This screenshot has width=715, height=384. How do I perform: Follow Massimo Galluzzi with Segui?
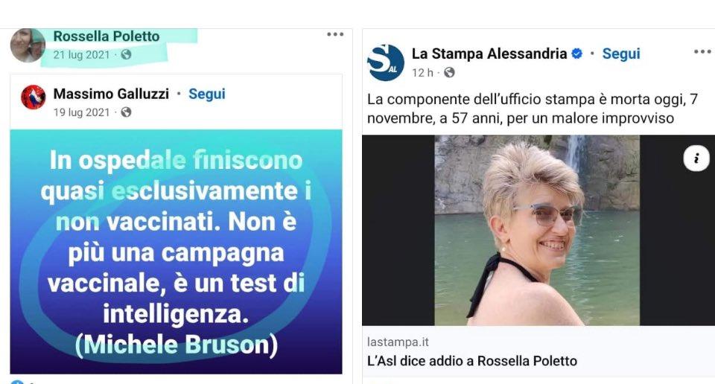click(x=207, y=94)
